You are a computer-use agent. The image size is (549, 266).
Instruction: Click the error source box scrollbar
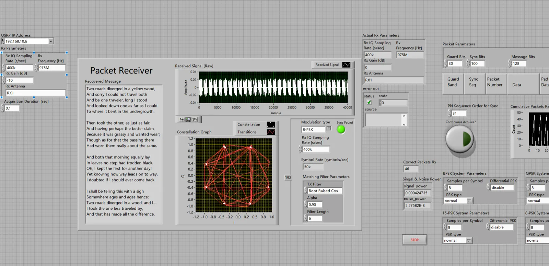404,120
